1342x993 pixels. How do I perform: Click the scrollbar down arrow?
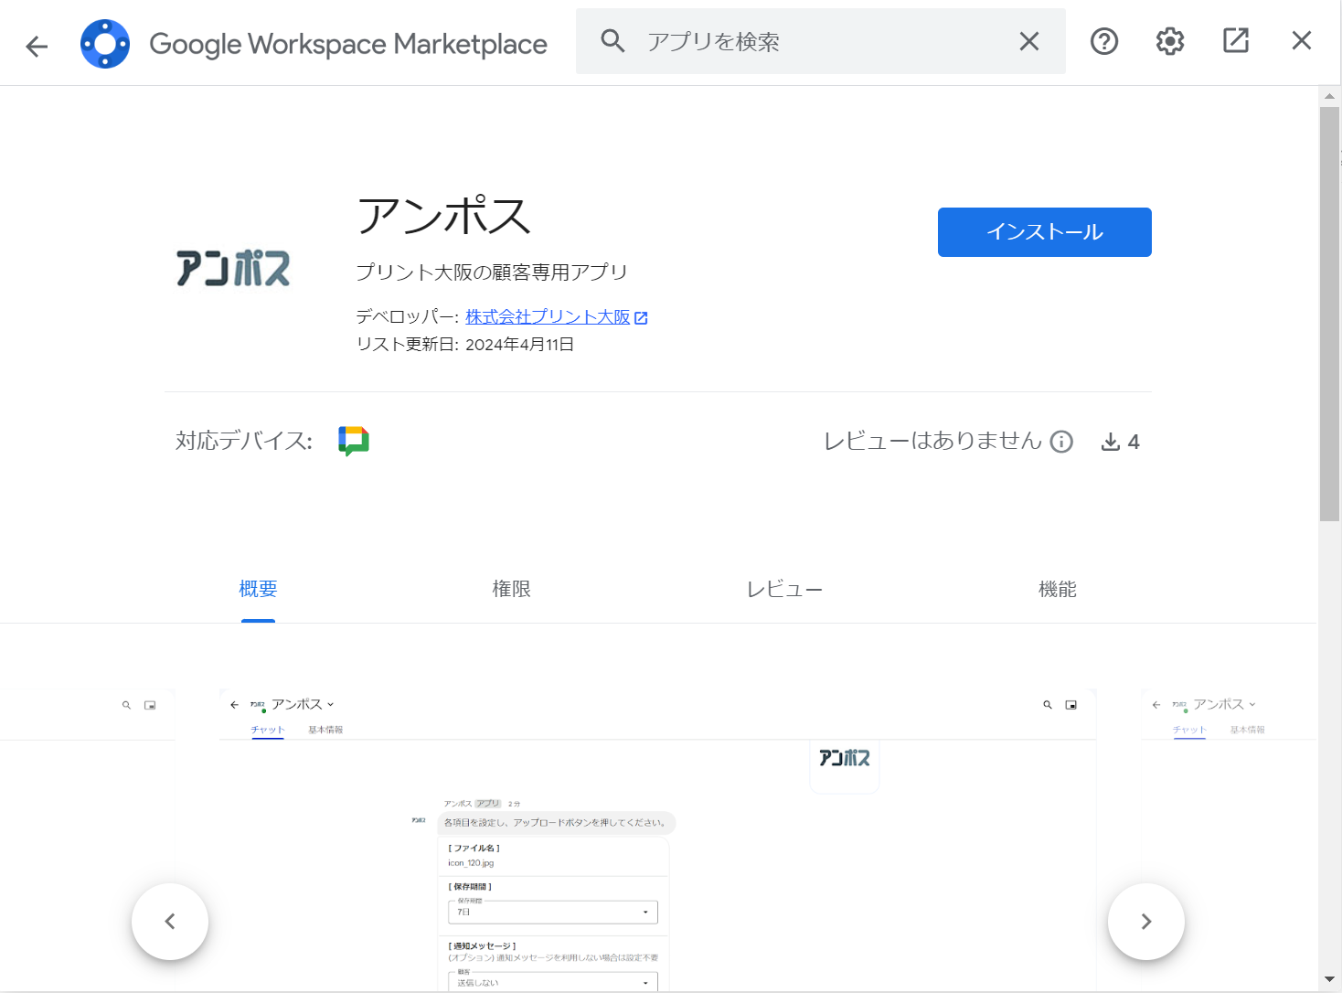(x=1329, y=979)
